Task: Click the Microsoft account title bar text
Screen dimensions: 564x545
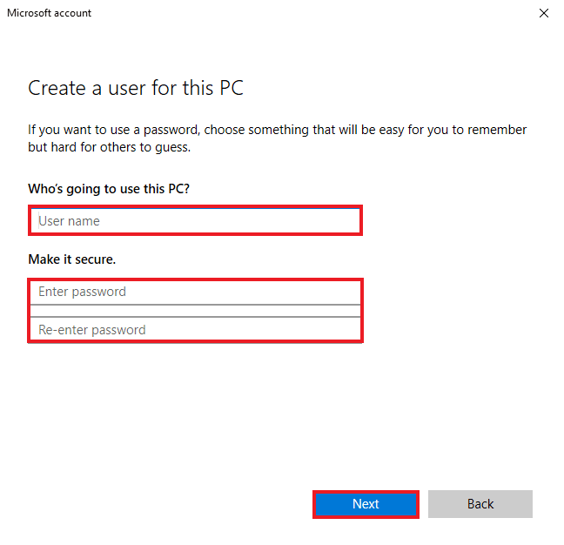Action: [x=50, y=13]
